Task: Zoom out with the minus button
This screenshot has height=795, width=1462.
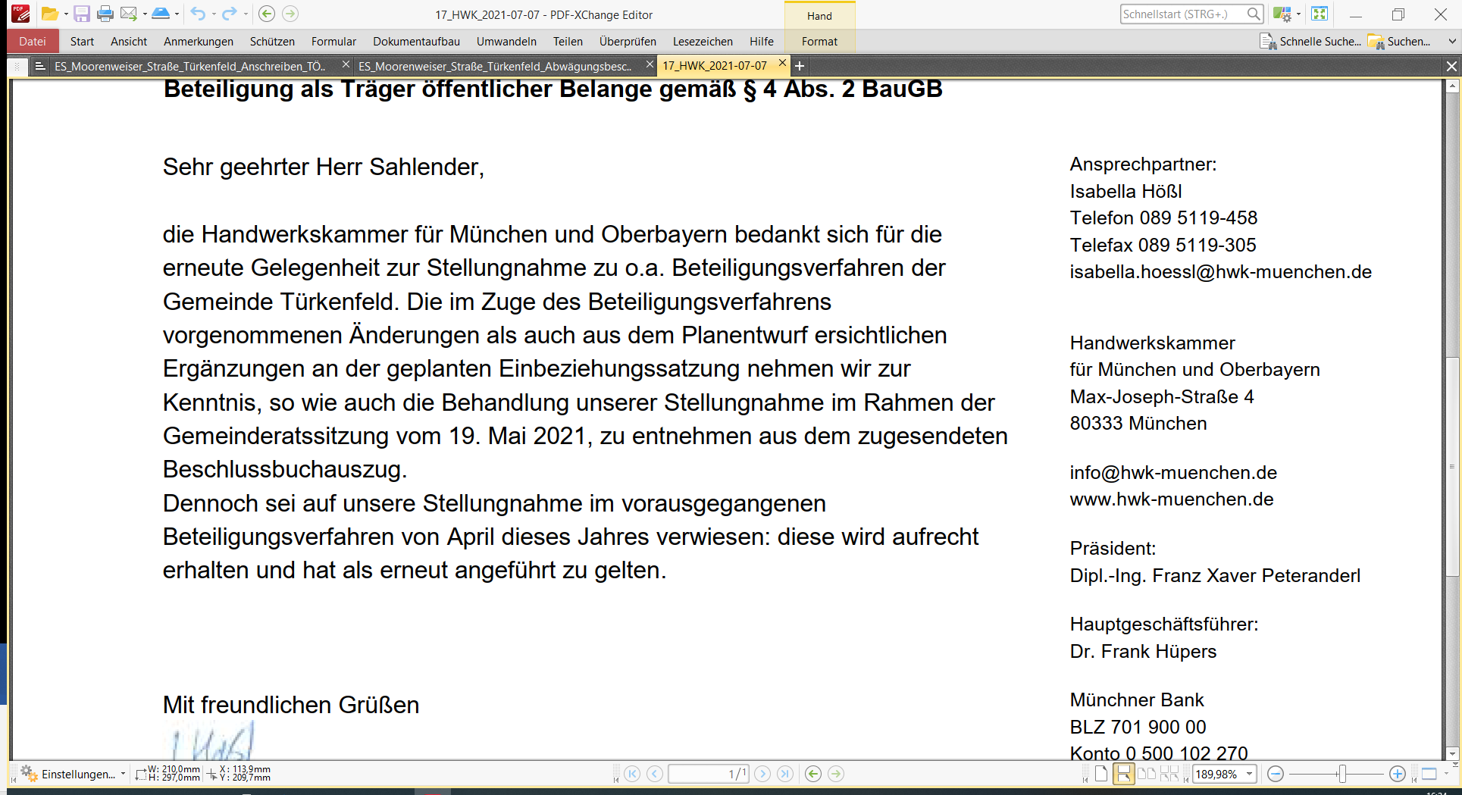Action: 1276,774
